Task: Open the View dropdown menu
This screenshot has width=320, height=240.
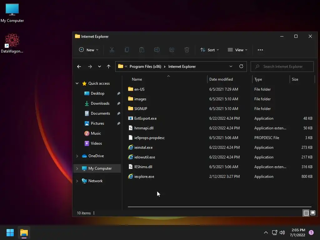Action: pyautogui.click(x=237, y=50)
